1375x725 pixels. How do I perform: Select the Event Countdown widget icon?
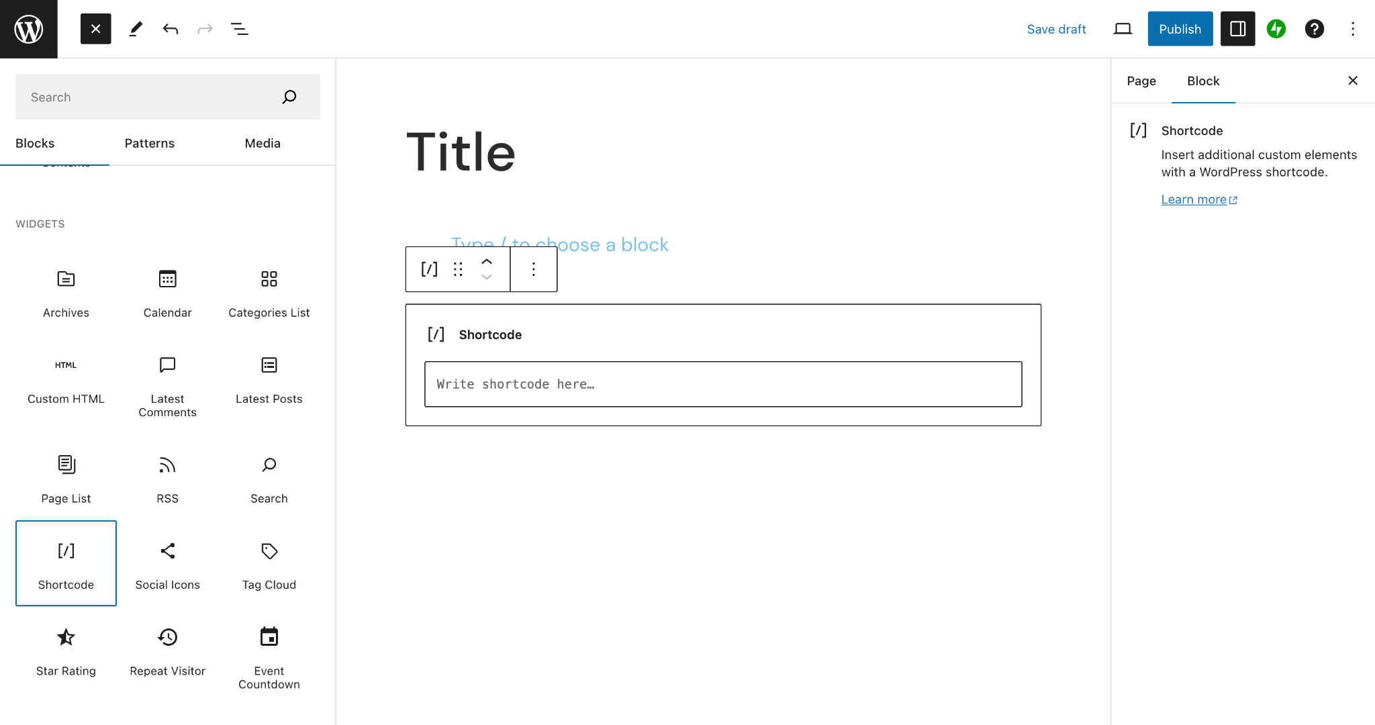[x=269, y=637]
